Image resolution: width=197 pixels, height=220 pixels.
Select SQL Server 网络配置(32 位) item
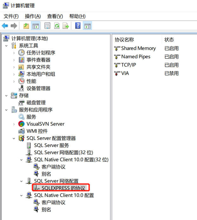(x=64, y=152)
